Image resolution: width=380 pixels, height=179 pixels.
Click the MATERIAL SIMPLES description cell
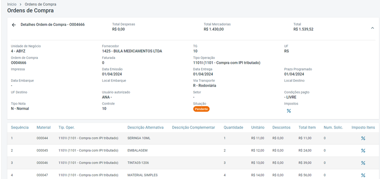click(x=143, y=175)
